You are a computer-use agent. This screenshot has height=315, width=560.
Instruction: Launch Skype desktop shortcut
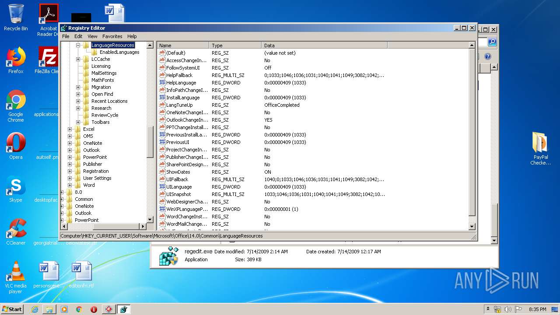[16, 189]
